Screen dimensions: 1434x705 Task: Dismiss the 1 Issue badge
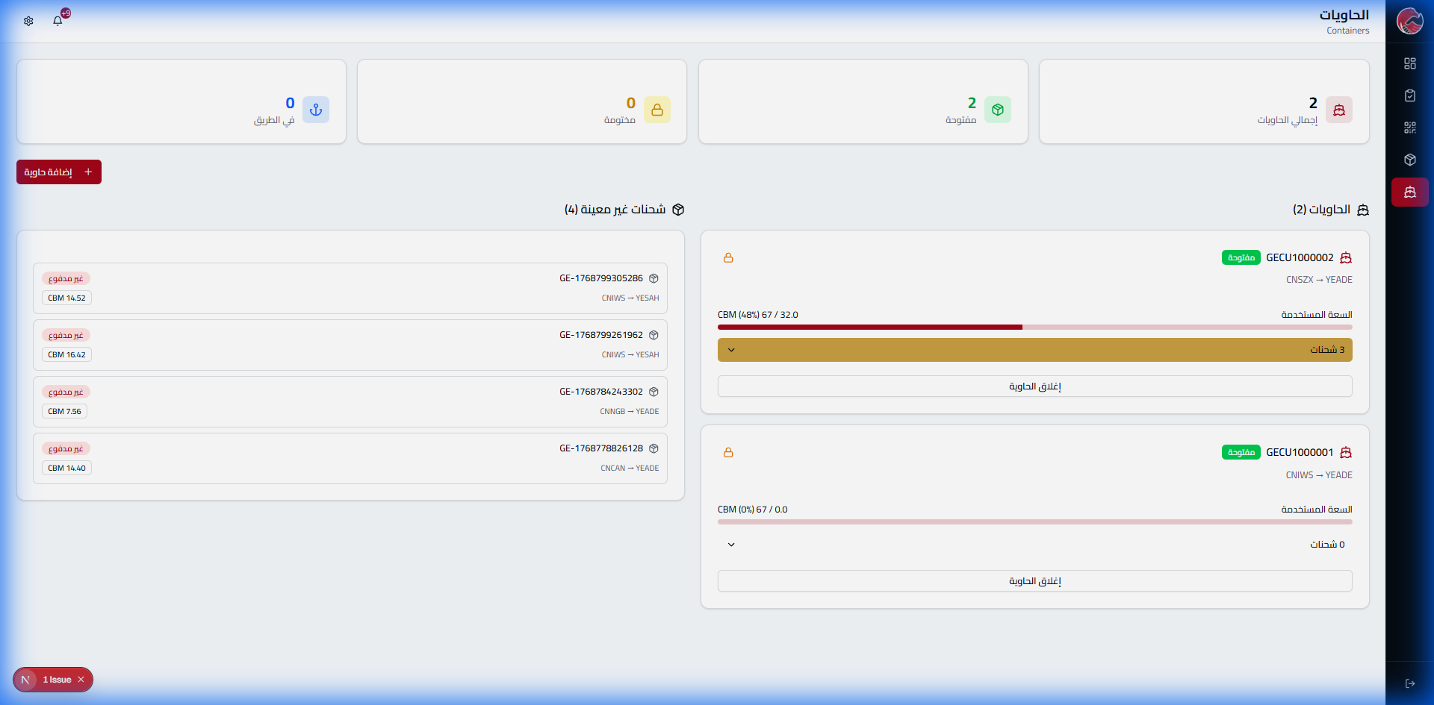[81, 680]
